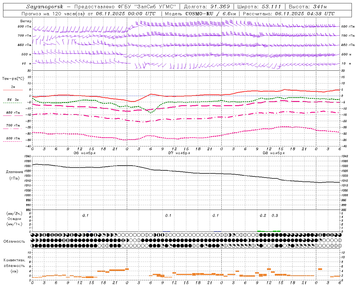Click the 08 ноября date label
356x285 pixels.
point(274,153)
